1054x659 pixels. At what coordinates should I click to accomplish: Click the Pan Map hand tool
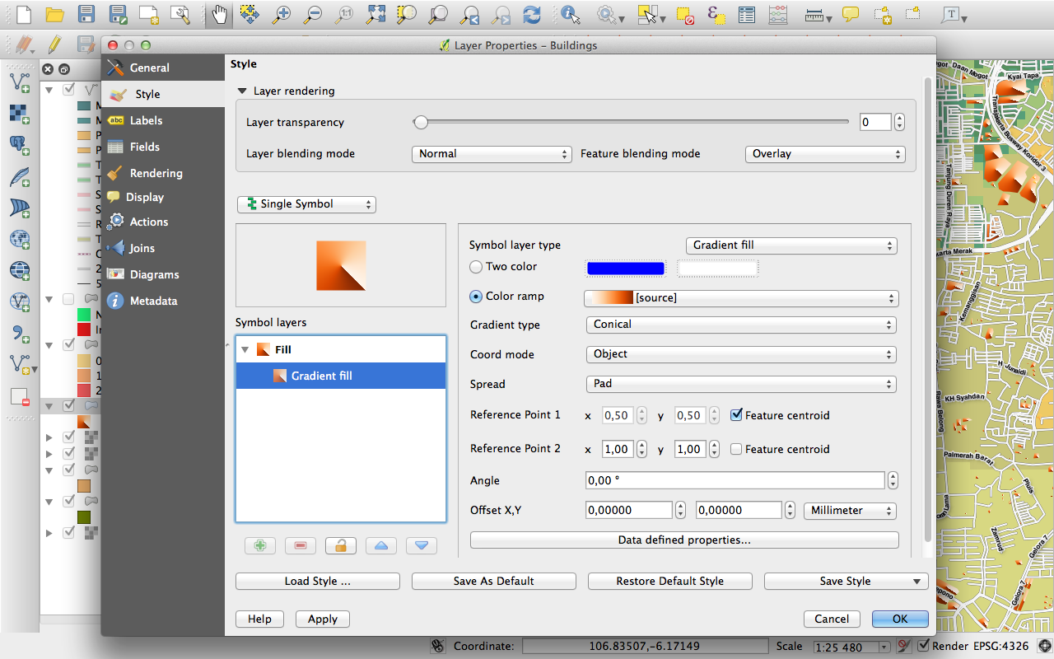pos(218,14)
